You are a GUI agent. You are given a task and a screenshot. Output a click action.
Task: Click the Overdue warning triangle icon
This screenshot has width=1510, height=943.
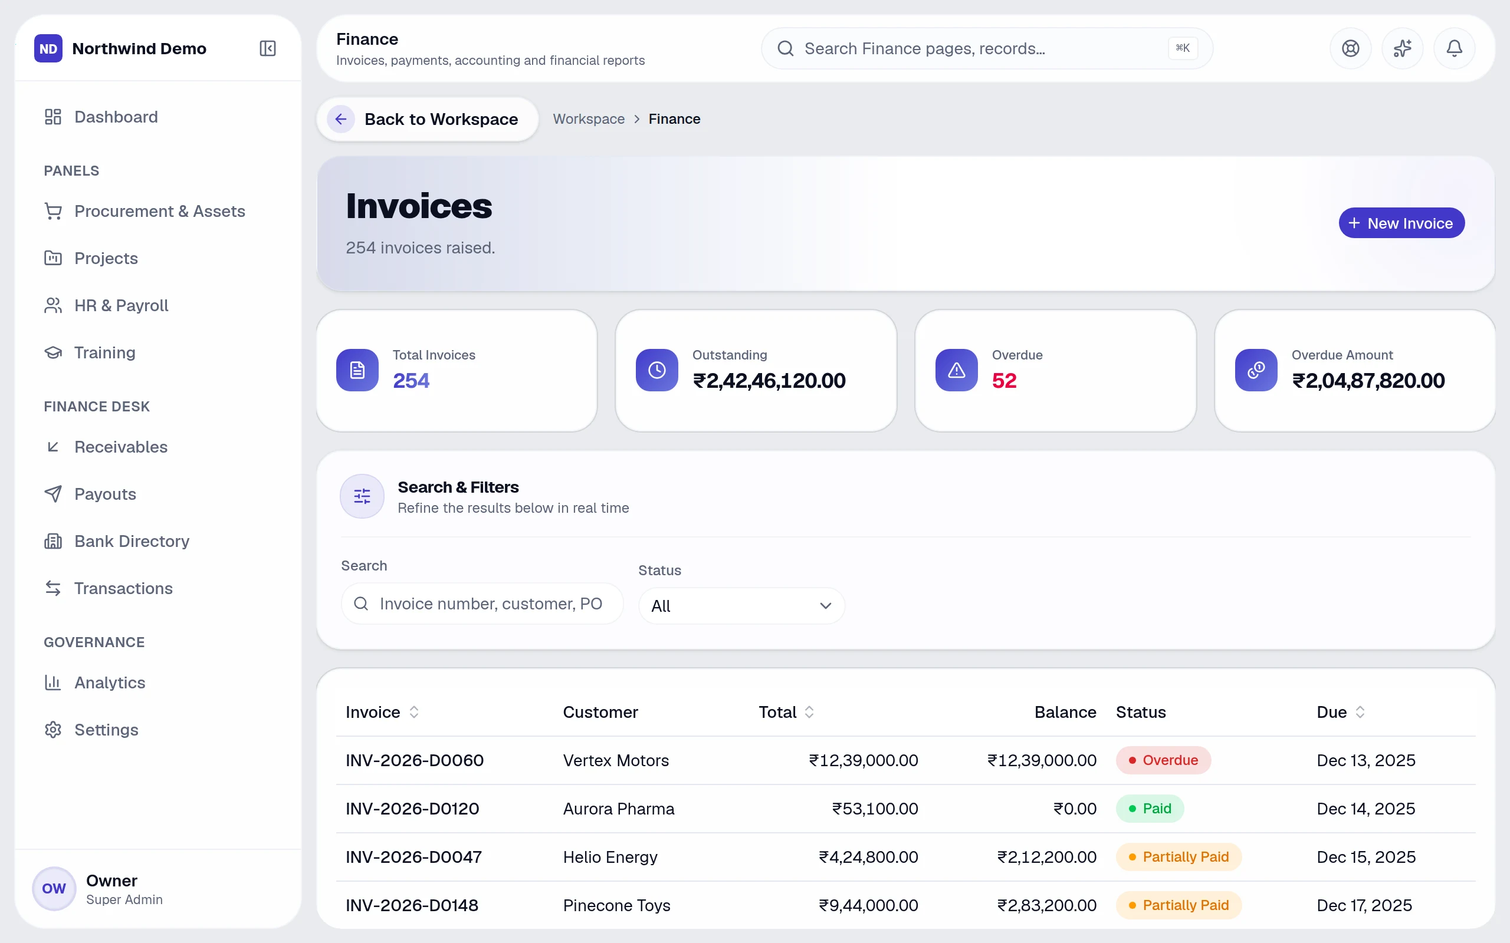(x=956, y=370)
